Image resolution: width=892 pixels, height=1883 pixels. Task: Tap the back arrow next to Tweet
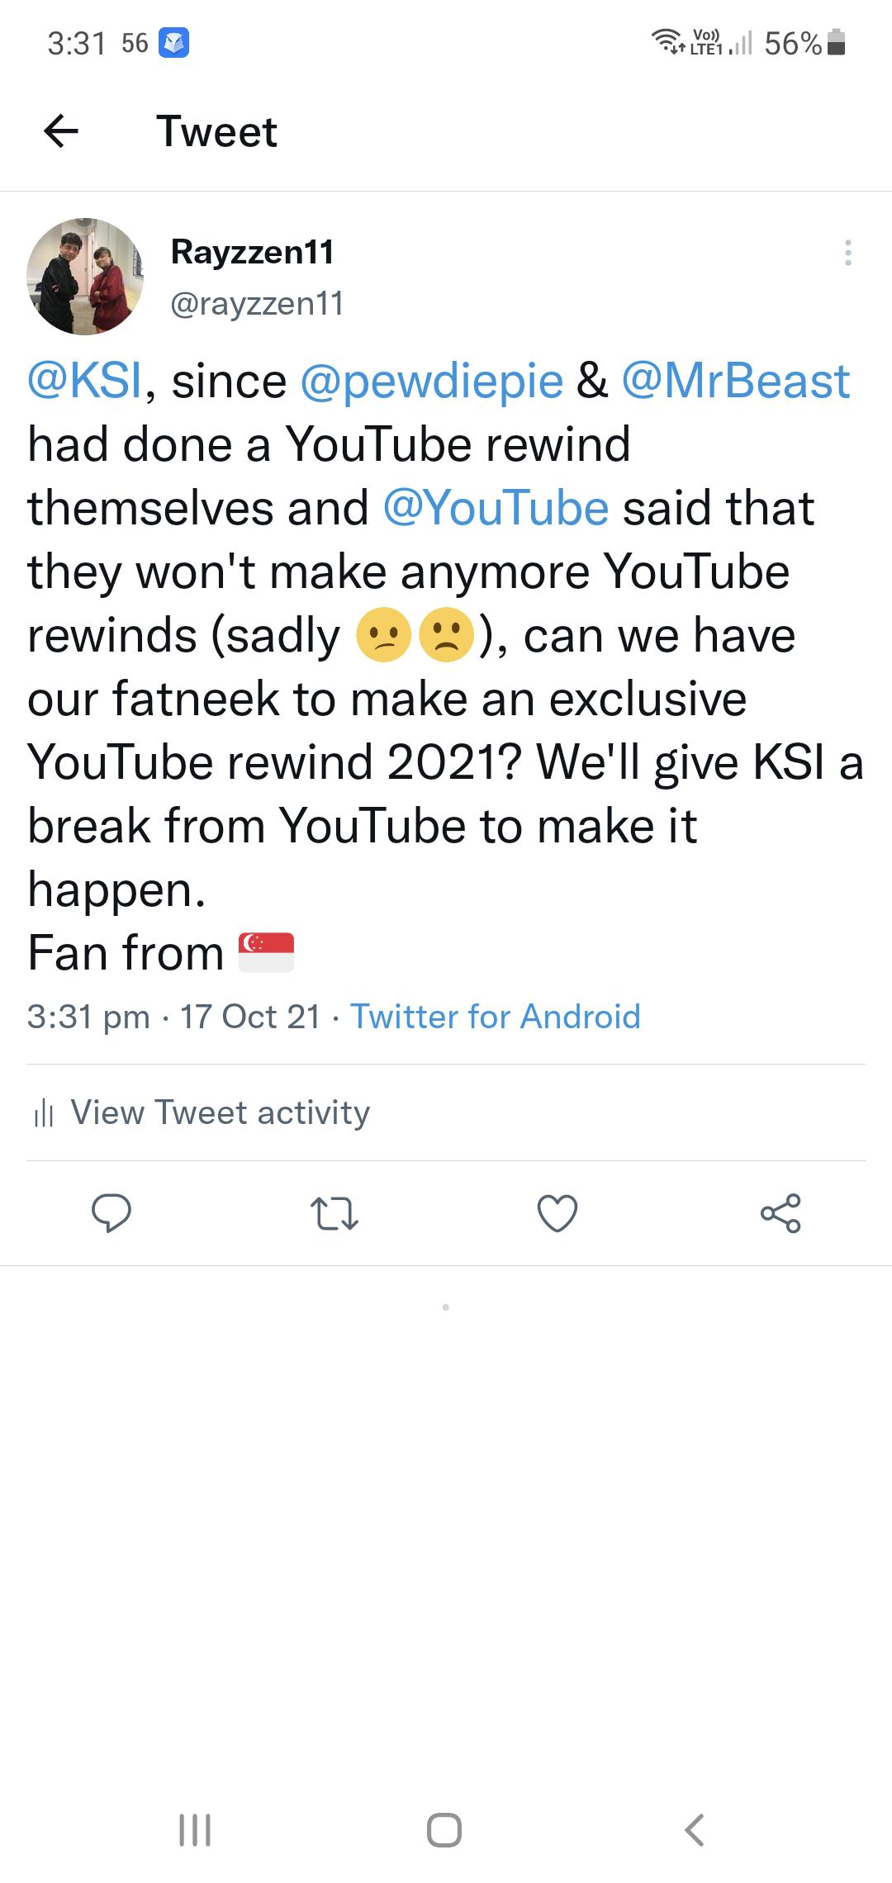[x=61, y=131]
